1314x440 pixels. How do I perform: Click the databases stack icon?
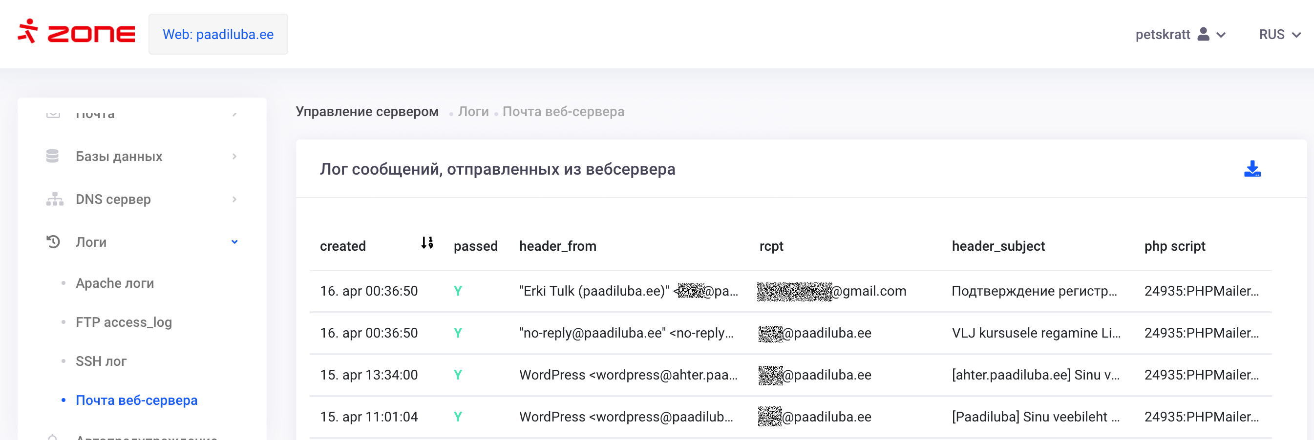coord(53,157)
